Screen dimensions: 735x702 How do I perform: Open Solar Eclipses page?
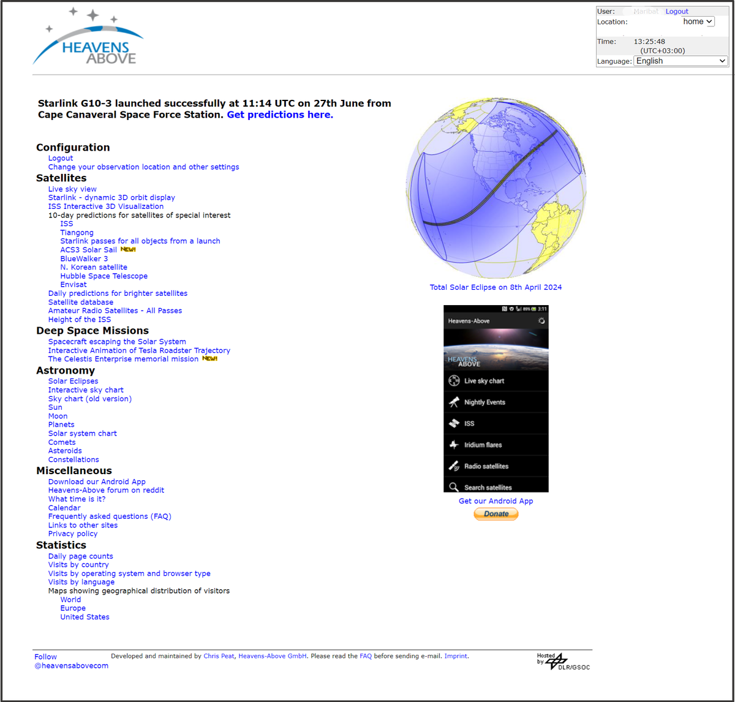[73, 381]
